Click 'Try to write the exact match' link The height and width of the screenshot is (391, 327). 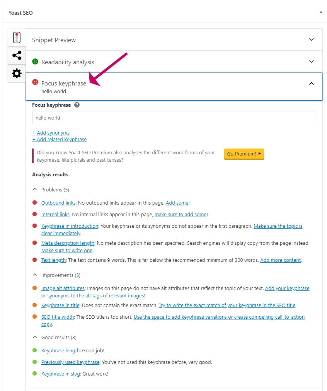point(227,306)
